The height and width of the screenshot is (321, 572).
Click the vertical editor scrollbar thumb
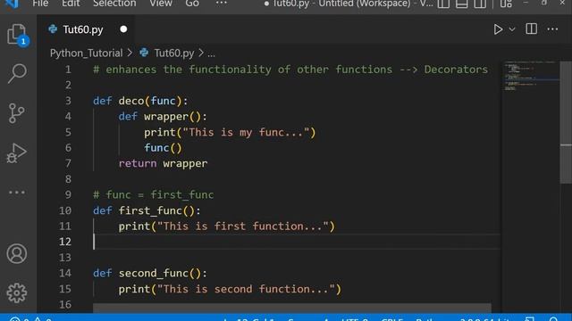tap(566, 122)
